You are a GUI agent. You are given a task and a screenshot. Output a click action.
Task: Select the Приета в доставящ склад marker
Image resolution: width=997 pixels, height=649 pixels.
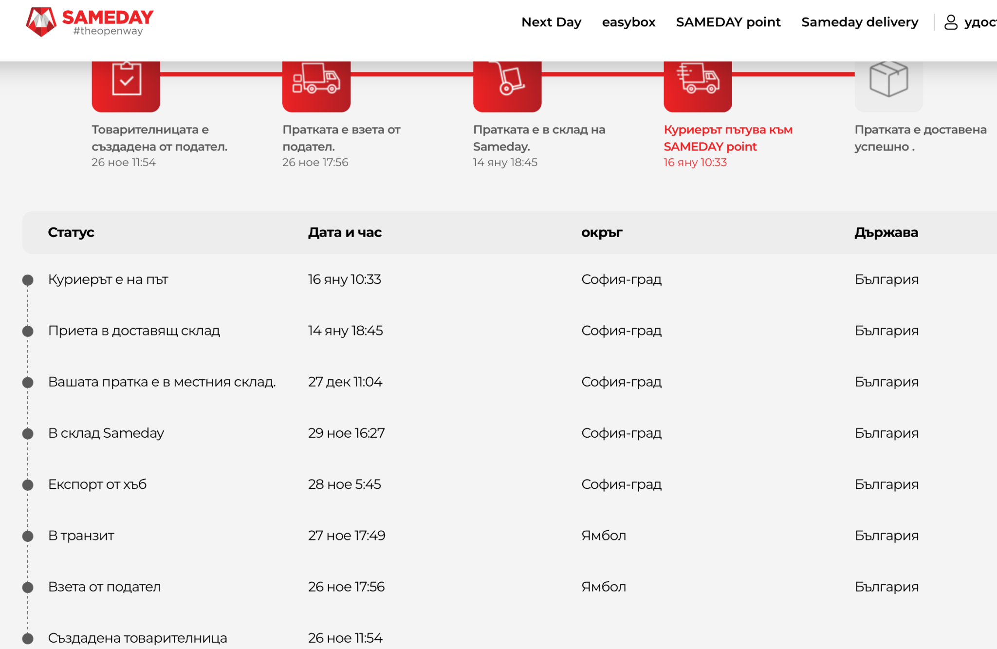pos(28,331)
